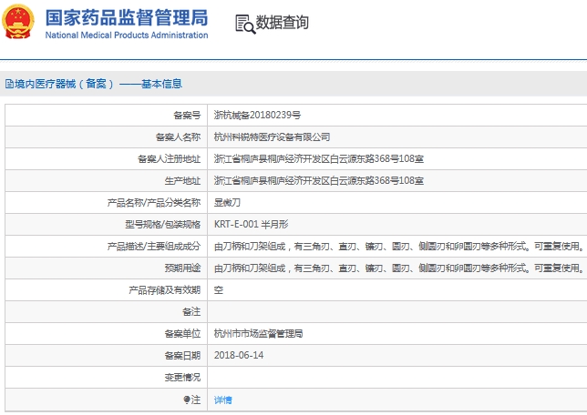Click the 数据查询 heading text
587x415 pixels.
tap(282, 23)
